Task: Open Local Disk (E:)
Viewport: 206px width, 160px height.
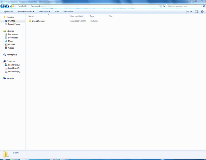Action: click(14, 72)
